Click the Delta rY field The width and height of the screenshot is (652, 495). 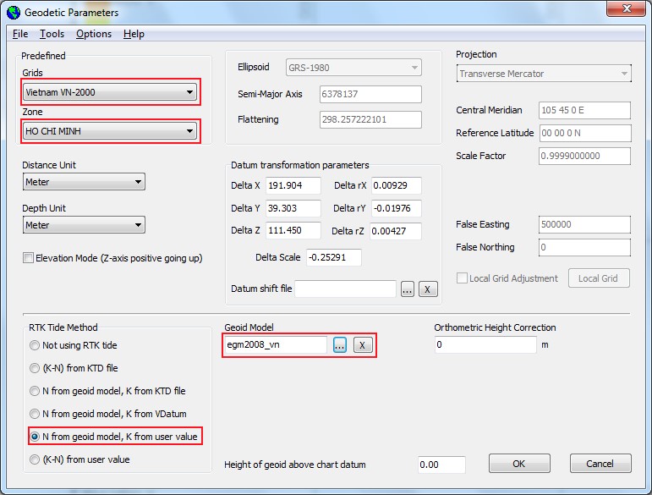click(x=397, y=208)
